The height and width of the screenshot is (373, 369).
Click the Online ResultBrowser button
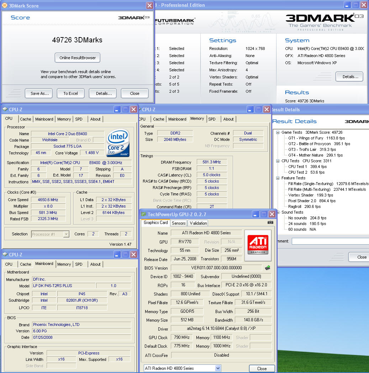[x=78, y=58]
